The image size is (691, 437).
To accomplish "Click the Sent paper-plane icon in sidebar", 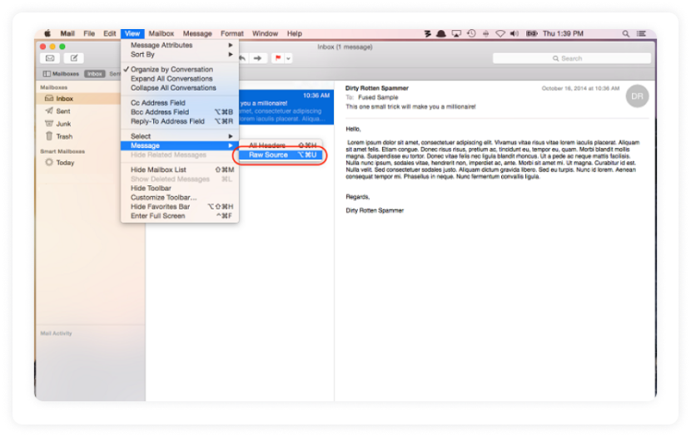I will pyautogui.click(x=49, y=110).
